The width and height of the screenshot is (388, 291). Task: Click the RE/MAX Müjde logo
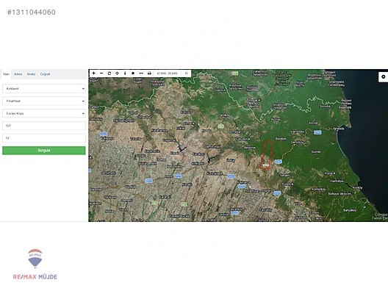(x=35, y=265)
